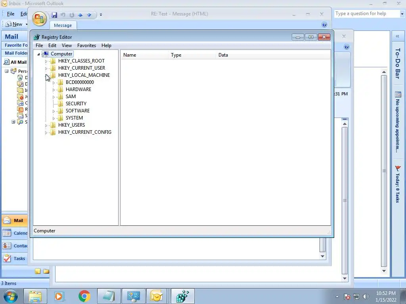The height and width of the screenshot is (304, 406).
Task: Select HKEY_CLASSES_ROOT folder icon
Action: click(x=53, y=61)
